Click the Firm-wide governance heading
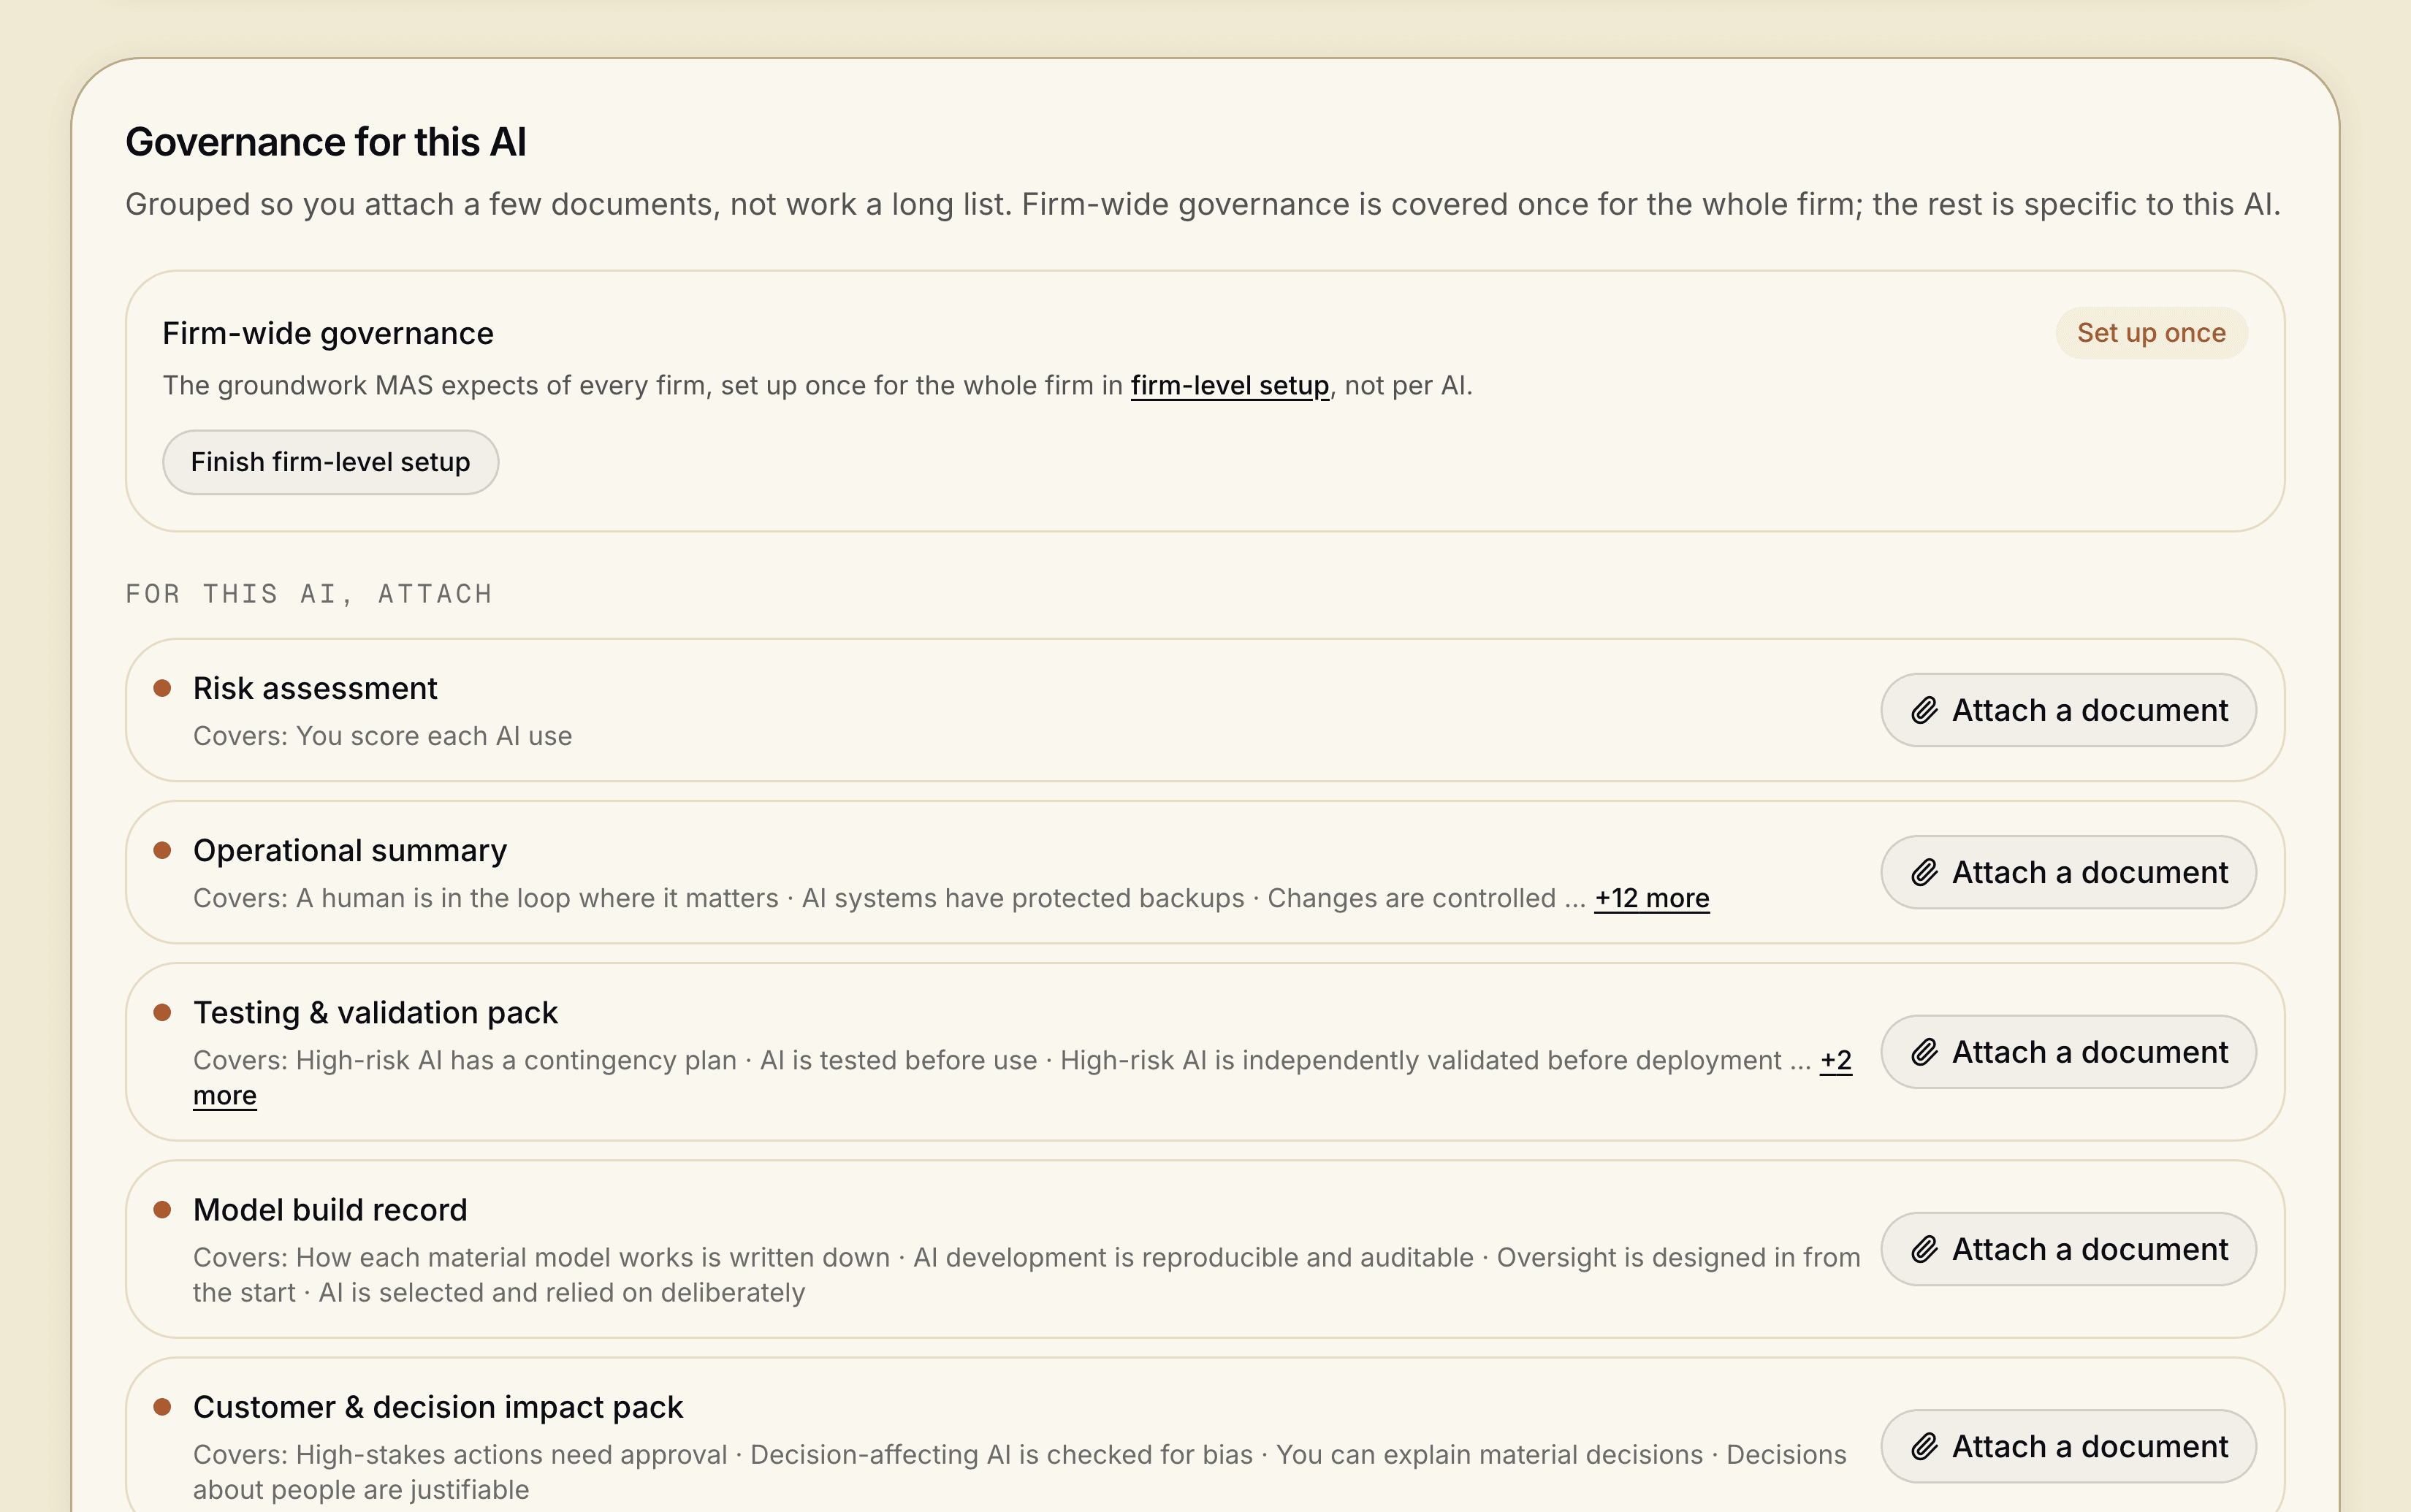Screen dimensions: 2411x1512 [328, 333]
